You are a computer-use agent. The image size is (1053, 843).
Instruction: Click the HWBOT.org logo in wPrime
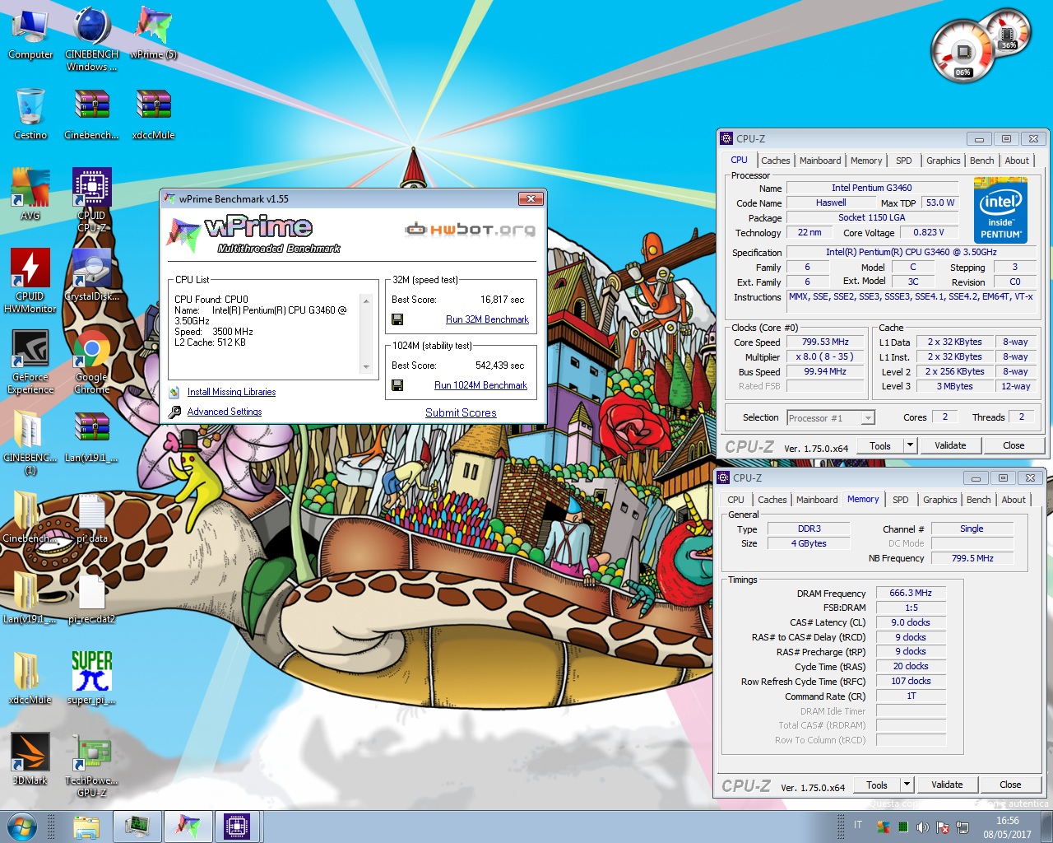click(470, 229)
